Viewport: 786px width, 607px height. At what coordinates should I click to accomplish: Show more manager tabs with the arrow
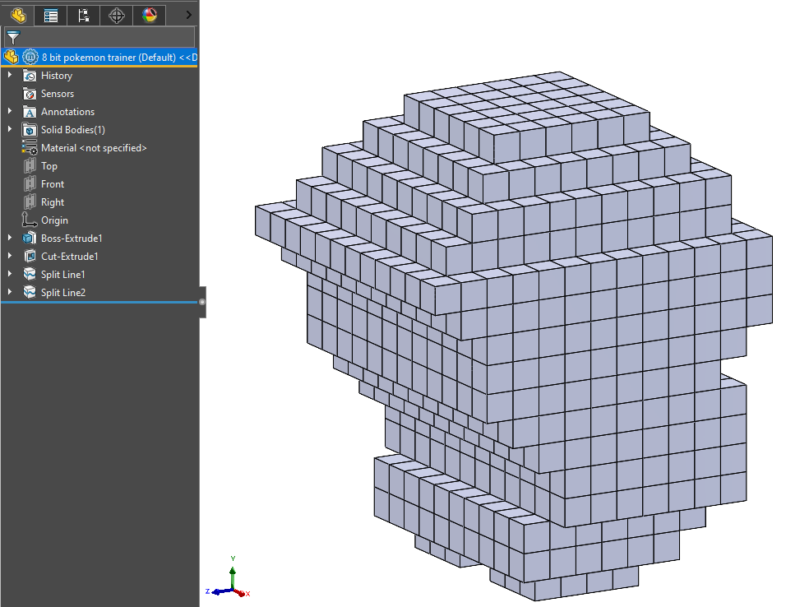pyautogui.click(x=188, y=15)
